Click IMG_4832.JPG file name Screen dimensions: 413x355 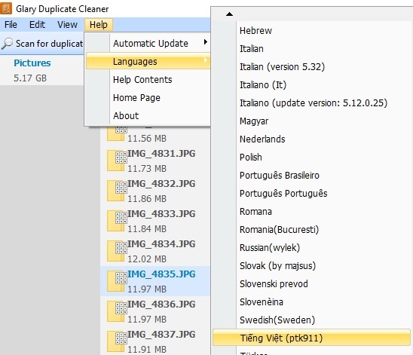pos(161,184)
